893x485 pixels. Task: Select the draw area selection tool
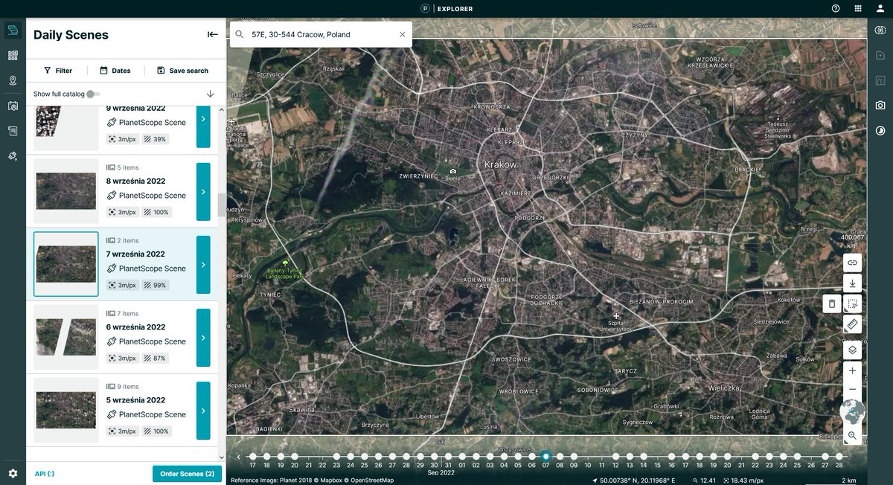pos(853,303)
